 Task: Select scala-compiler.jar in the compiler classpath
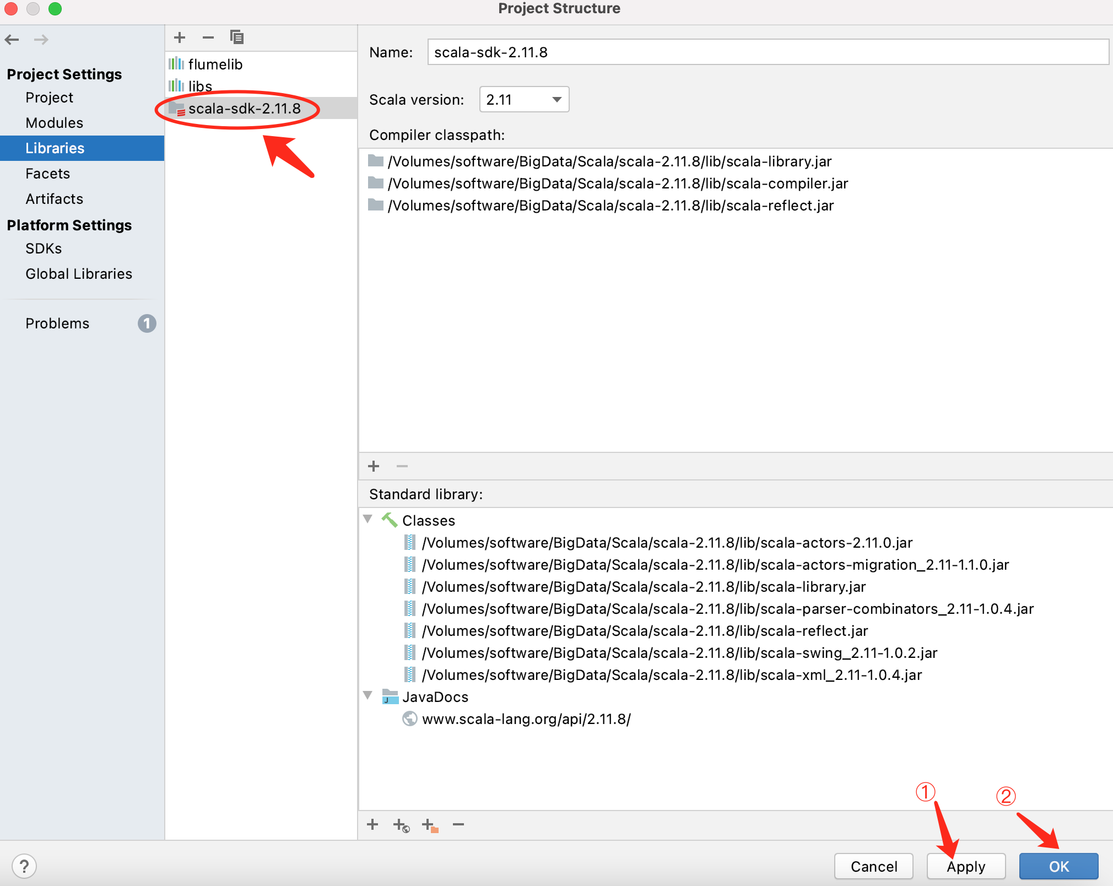click(617, 183)
